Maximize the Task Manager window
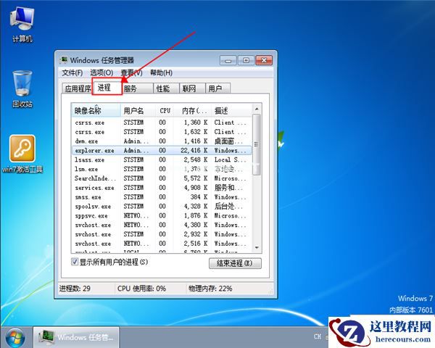Viewport: 435px width, 348px height. point(246,60)
